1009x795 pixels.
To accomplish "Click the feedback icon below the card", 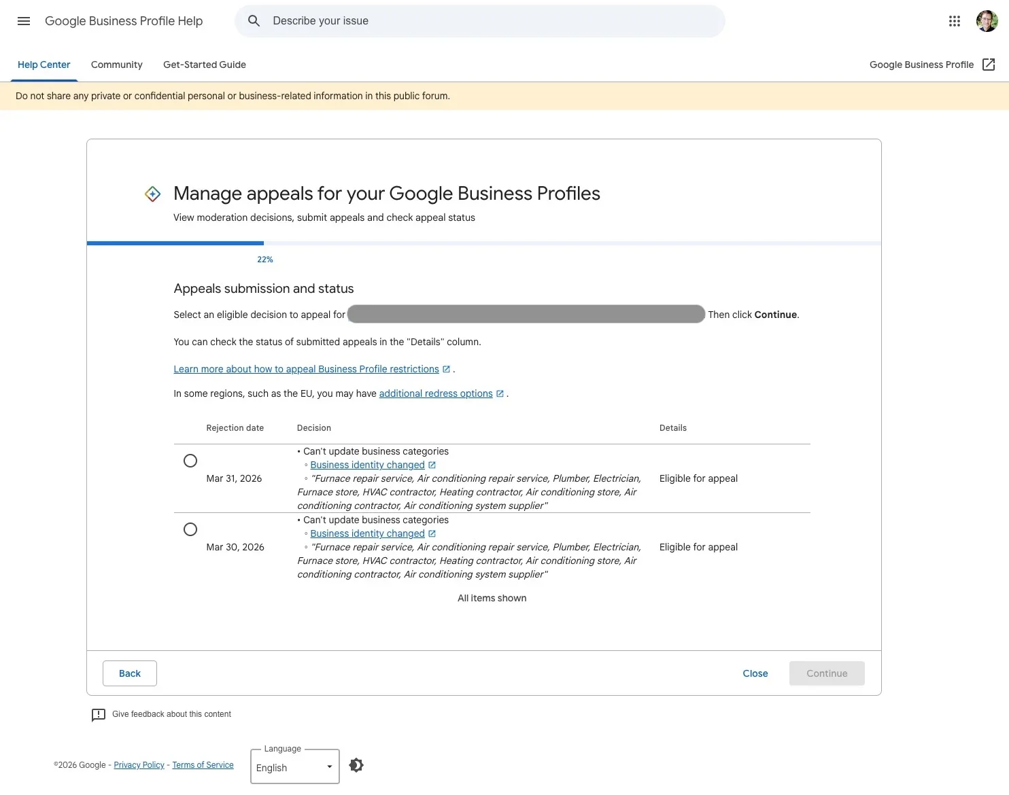I will (x=99, y=715).
